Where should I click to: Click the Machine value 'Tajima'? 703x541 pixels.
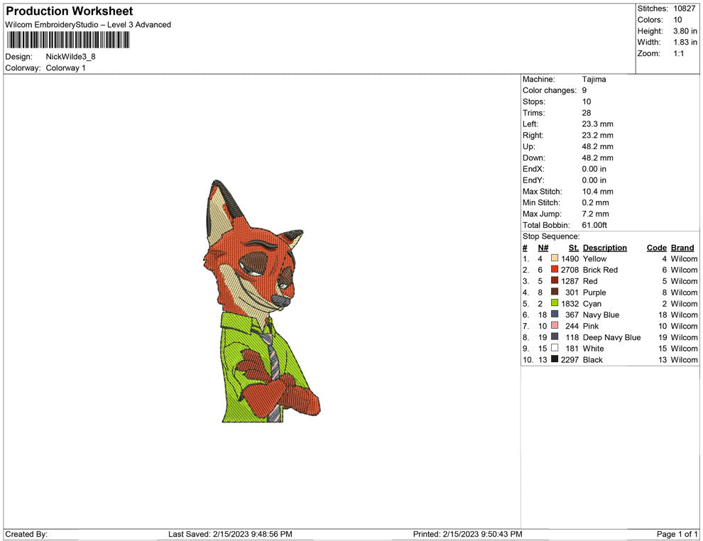click(x=594, y=79)
